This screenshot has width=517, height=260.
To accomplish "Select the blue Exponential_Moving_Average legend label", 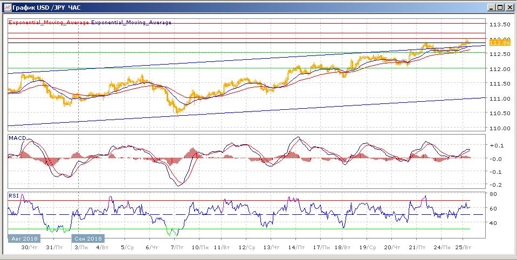I will (x=131, y=23).
